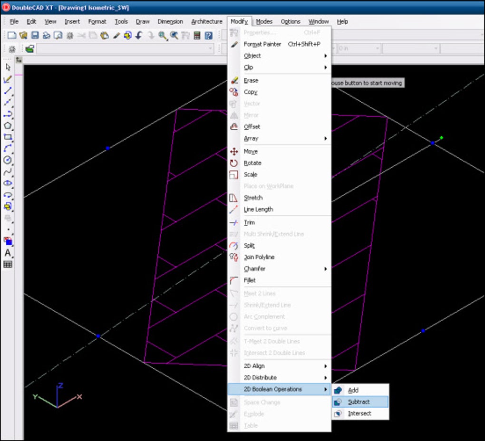Open the Architecture menu
The image size is (485, 441).
tap(206, 21)
